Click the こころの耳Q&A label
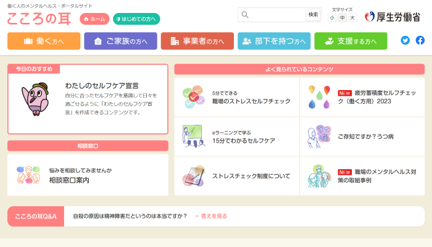Screen dimensions: 432x247 click(36, 216)
